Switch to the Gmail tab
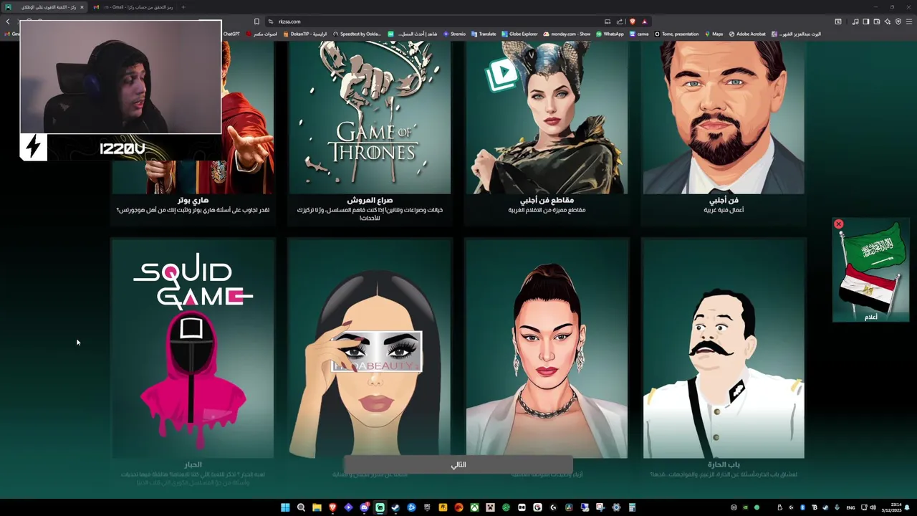This screenshot has width=917, height=516. coord(133,7)
